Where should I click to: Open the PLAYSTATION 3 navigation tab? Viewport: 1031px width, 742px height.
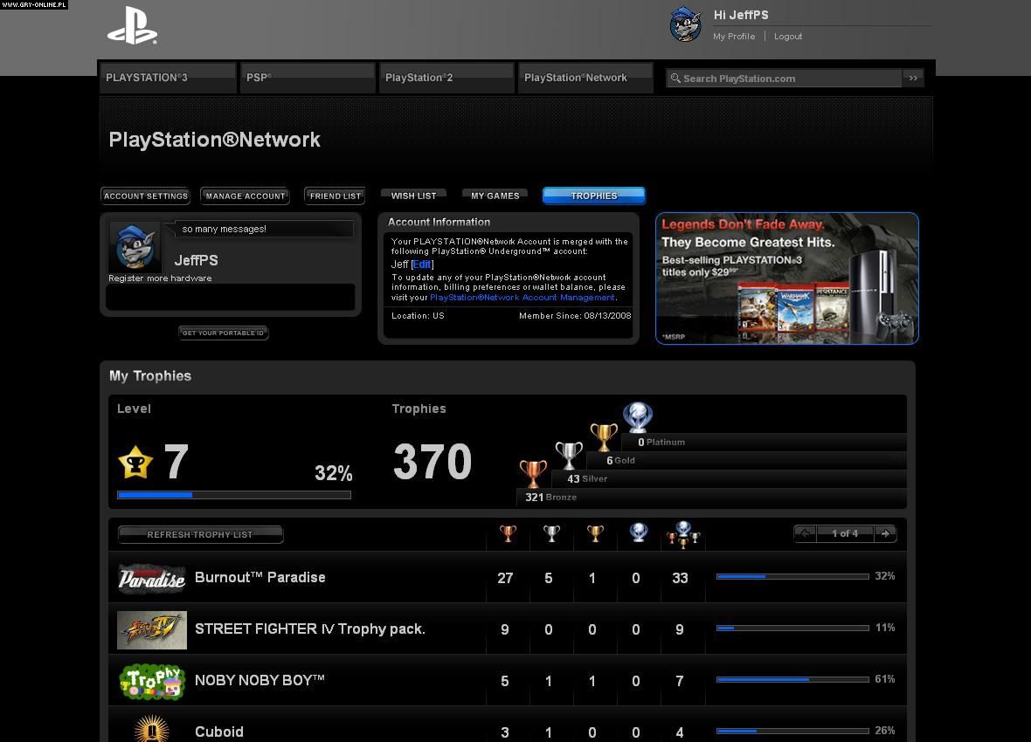[168, 78]
